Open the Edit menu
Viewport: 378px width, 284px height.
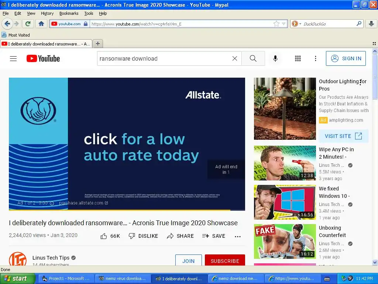18,13
